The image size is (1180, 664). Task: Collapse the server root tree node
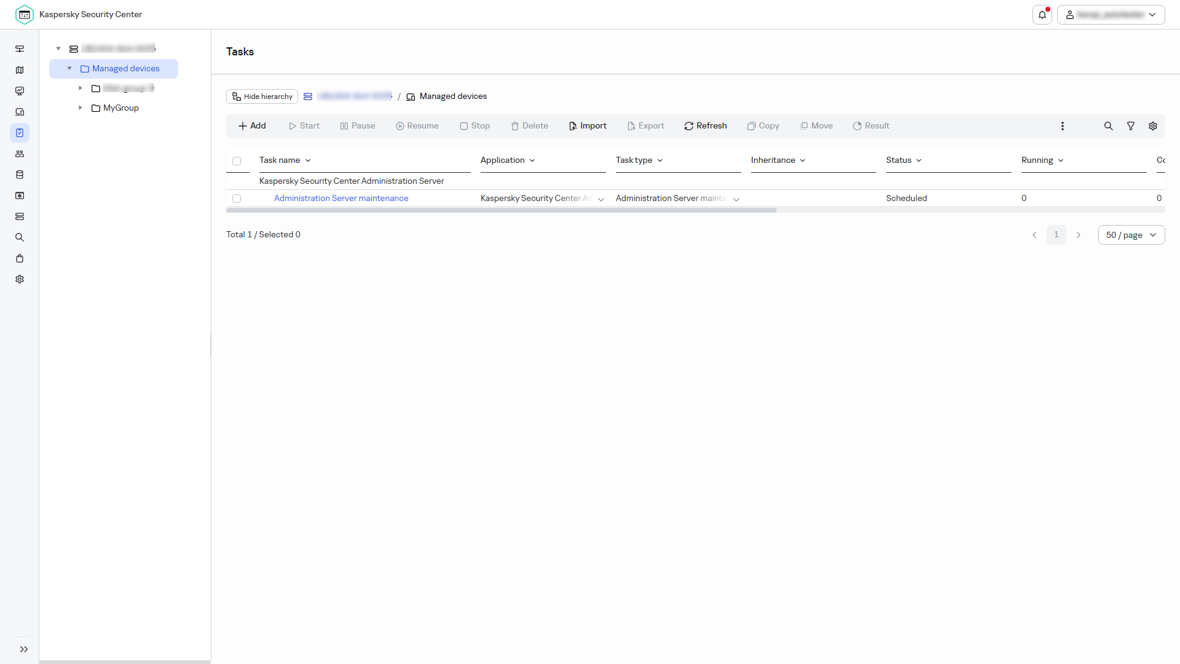tap(58, 49)
